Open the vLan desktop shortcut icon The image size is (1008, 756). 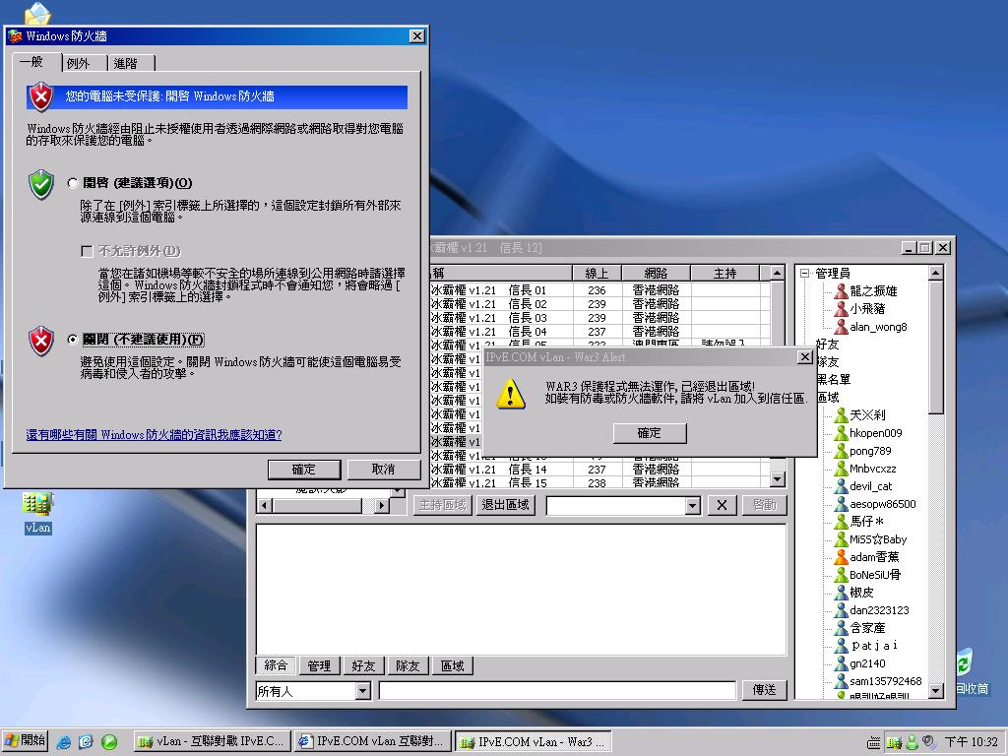(37, 504)
